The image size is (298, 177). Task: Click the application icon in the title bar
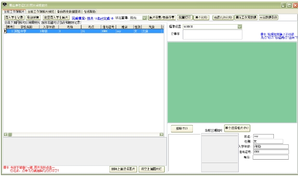pyautogui.click(x=5, y=5)
